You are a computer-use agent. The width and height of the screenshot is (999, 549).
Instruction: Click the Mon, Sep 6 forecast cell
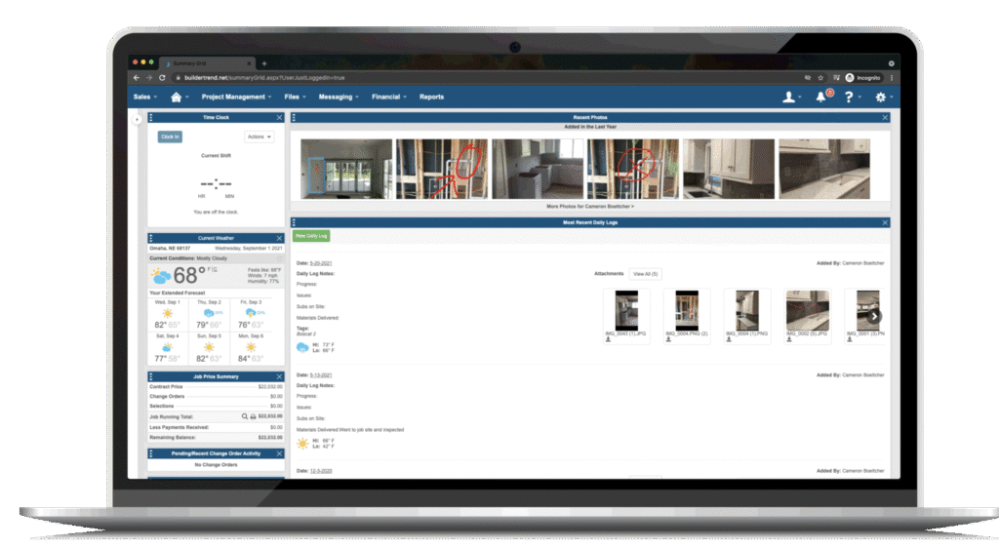pos(251,348)
